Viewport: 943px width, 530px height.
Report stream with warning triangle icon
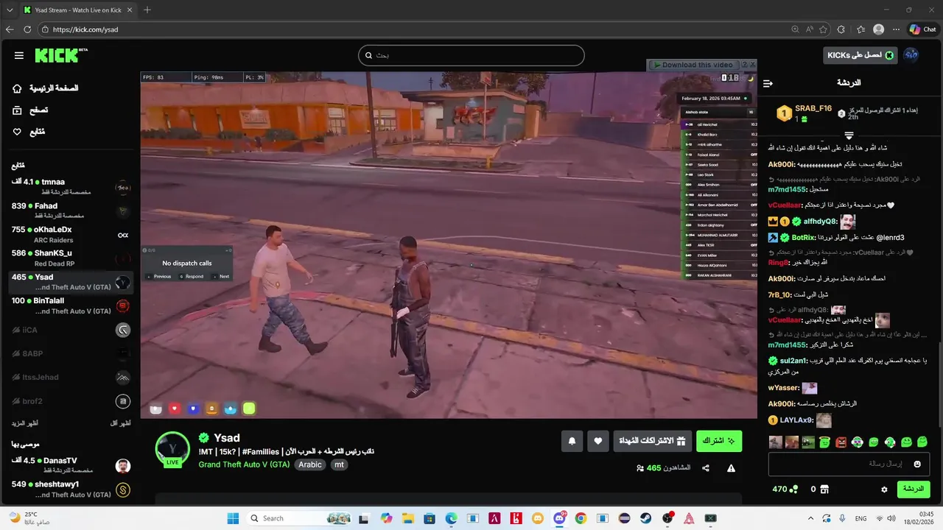pos(731,468)
